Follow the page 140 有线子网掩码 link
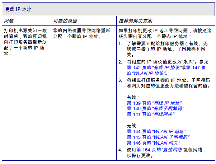Viewport: 216px width, 164px height. (155, 109)
